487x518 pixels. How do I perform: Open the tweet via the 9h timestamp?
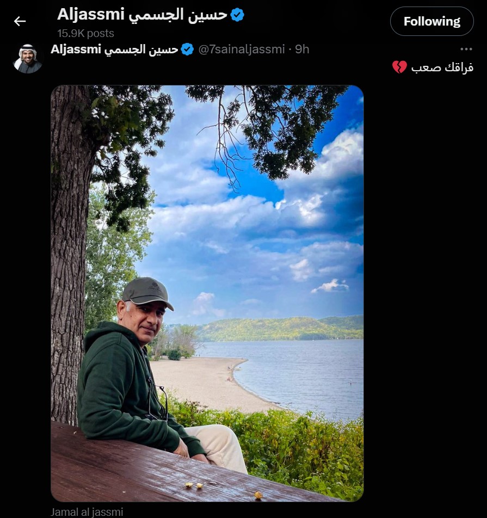(302, 49)
